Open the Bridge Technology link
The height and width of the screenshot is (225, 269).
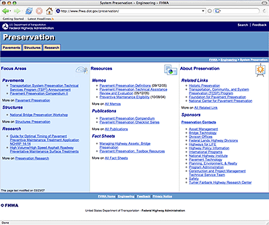[203, 133]
